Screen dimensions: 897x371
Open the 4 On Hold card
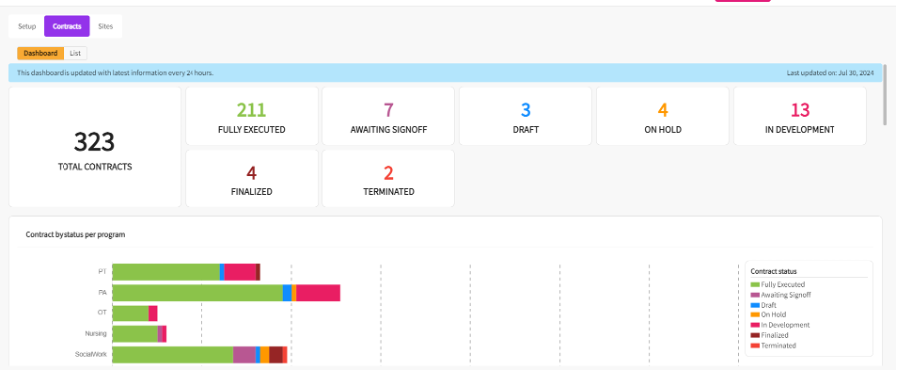pyautogui.click(x=663, y=116)
